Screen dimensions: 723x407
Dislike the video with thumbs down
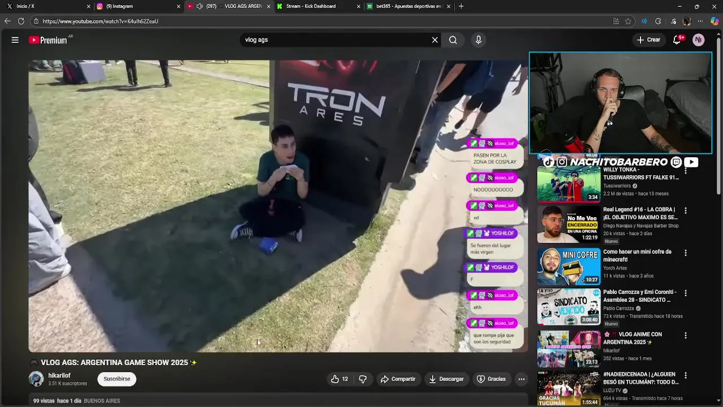(363, 379)
